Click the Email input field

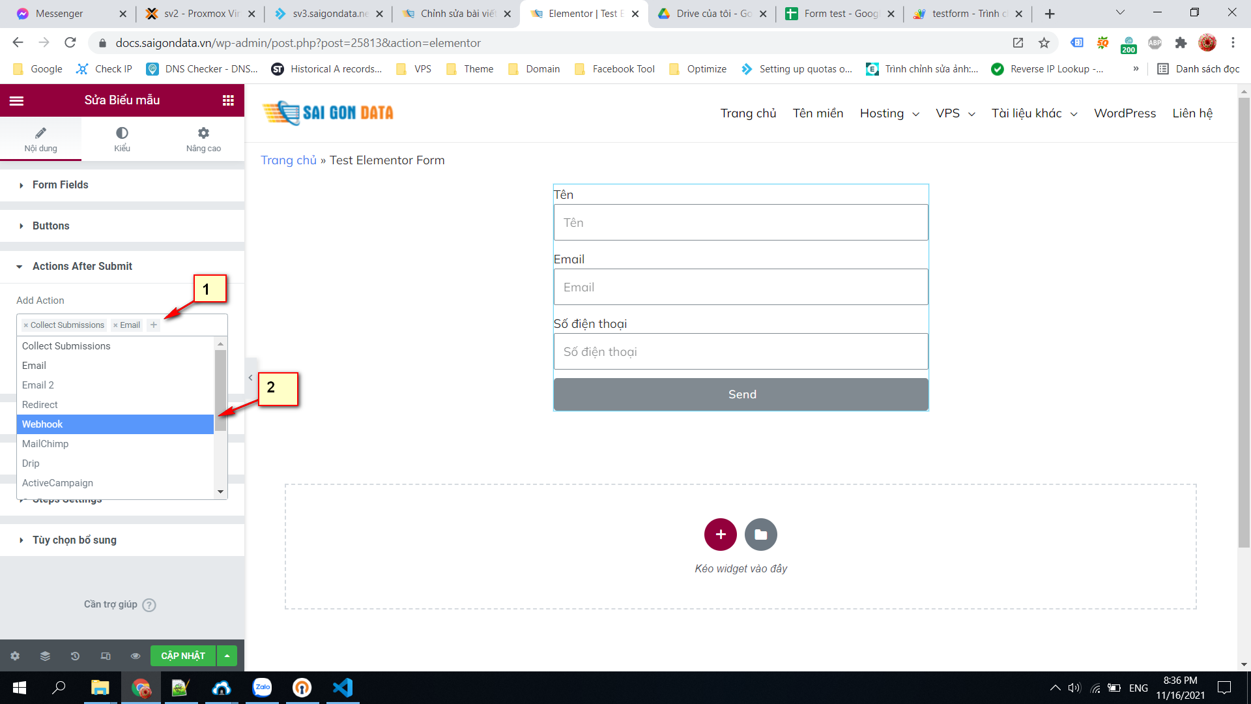pyautogui.click(x=741, y=287)
